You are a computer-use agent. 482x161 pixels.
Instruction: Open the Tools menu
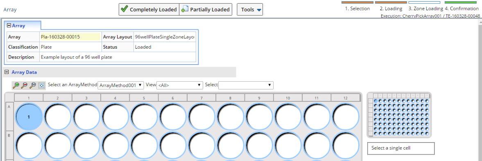pyautogui.click(x=250, y=9)
